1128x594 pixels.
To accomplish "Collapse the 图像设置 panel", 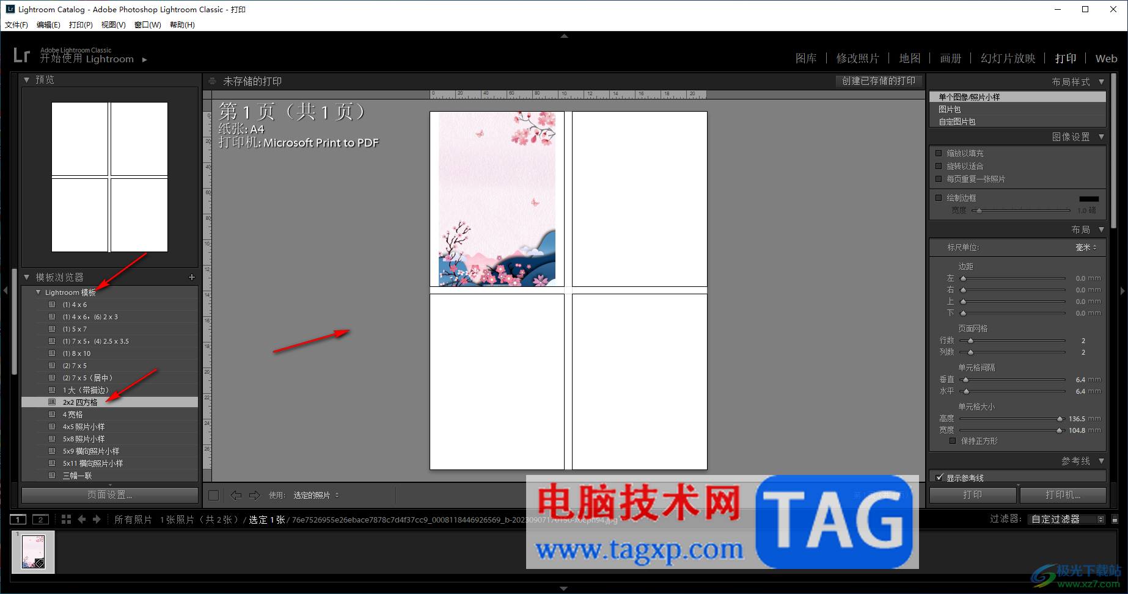I will click(x=1101, y=137).
